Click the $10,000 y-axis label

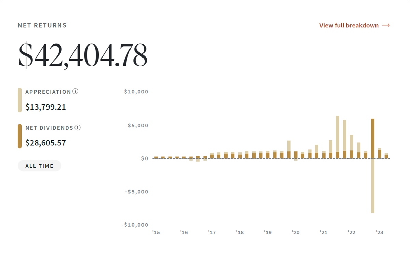(x=136, y=92)
